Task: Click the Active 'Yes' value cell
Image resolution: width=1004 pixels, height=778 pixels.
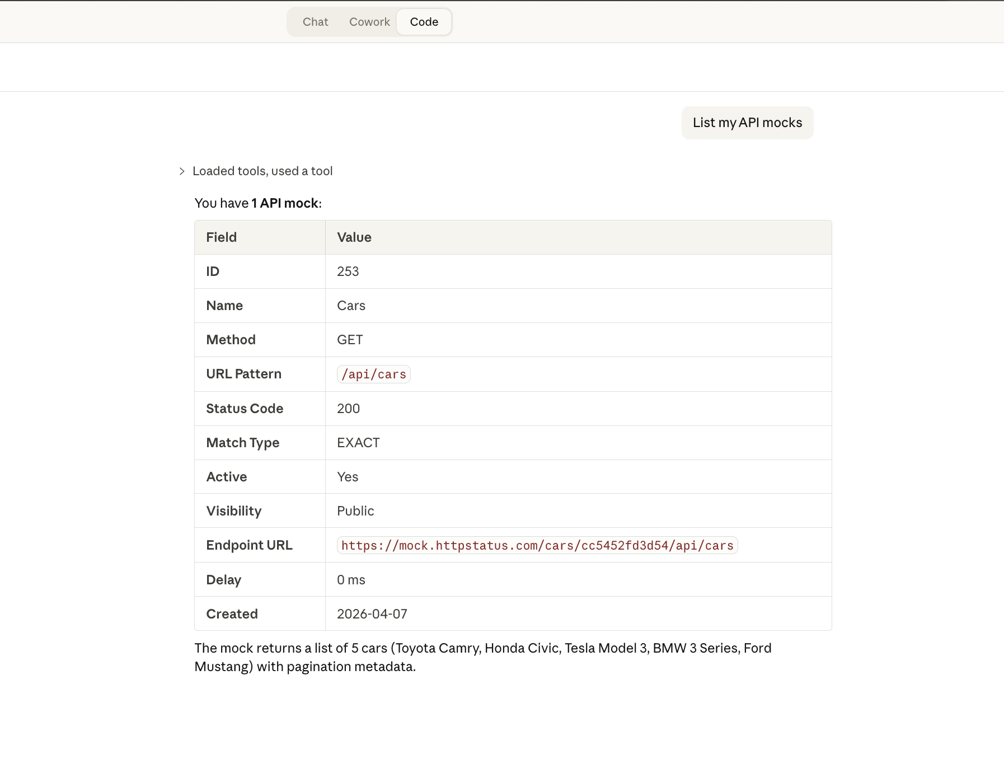Action: 347,476
